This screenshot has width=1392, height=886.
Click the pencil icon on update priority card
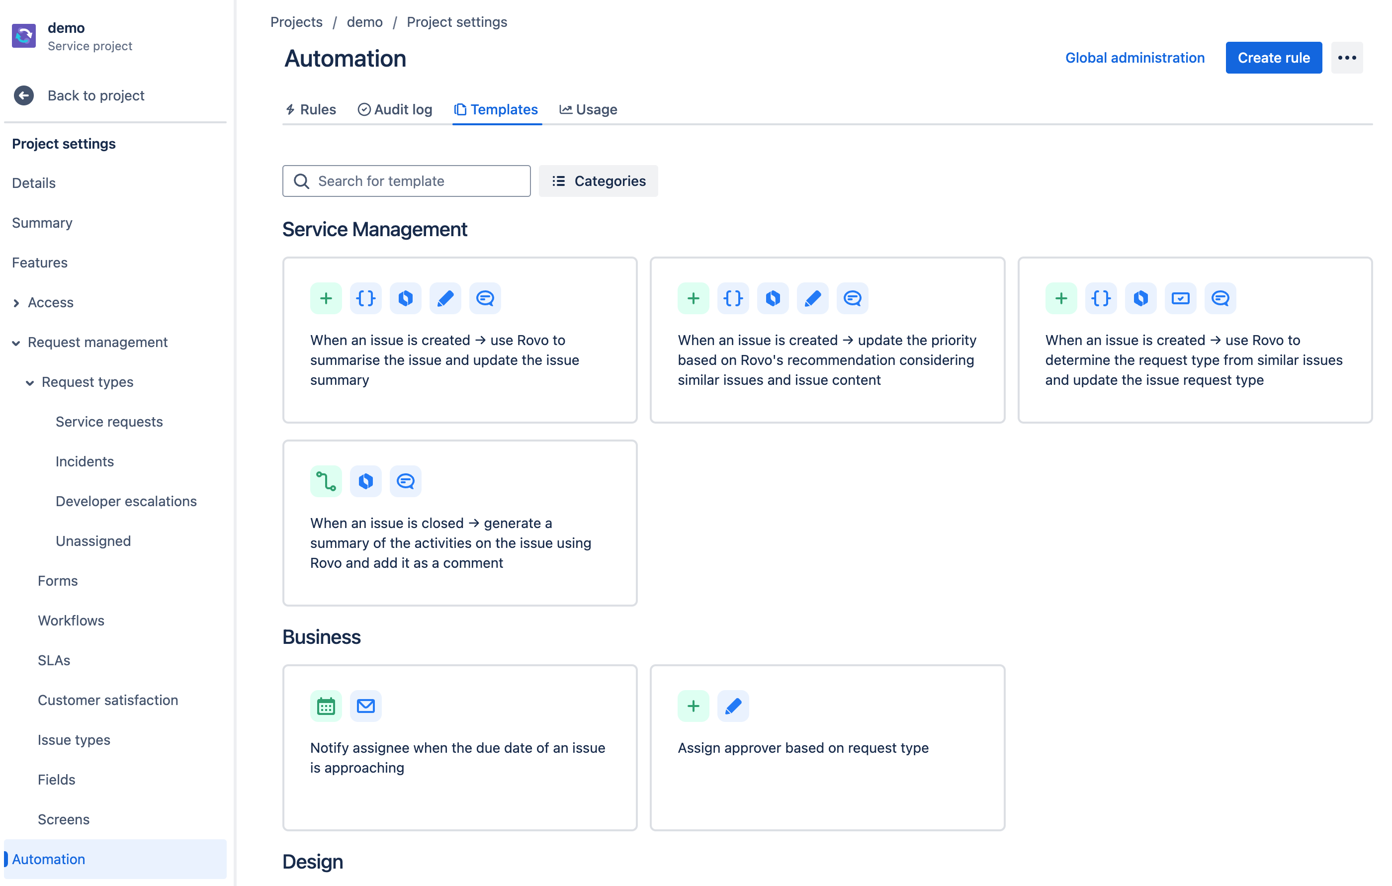[812, 298]
